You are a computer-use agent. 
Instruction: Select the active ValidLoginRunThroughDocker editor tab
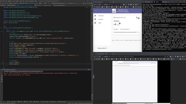(25, 5)
